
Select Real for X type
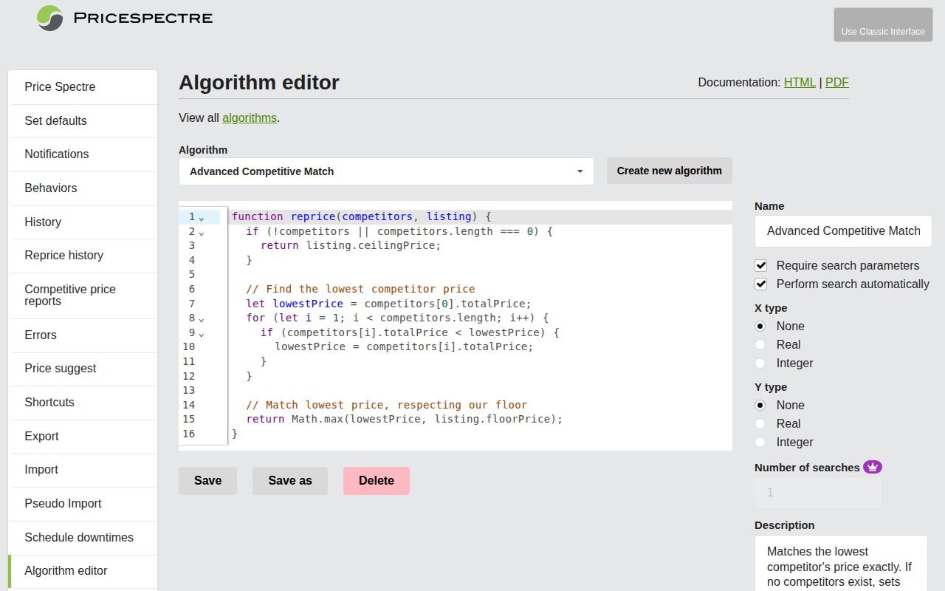(x=760, y=344)
